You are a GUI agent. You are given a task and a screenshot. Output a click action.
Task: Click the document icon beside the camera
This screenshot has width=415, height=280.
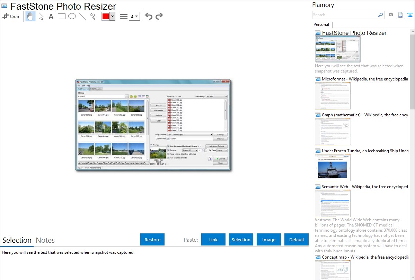[400, 15]
